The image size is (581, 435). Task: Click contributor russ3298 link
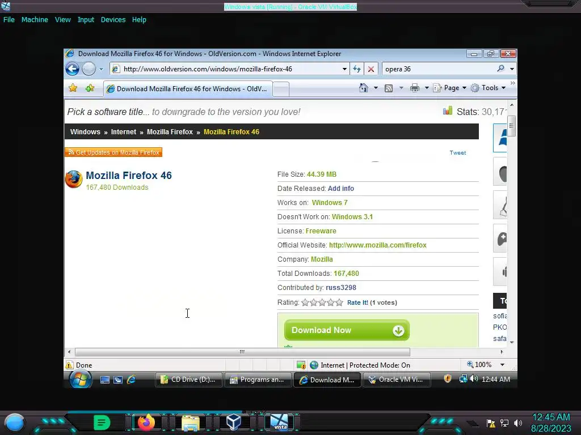click(x=341, y=287)
